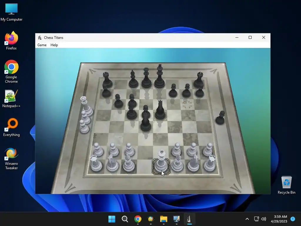Open the network tray icon
Image resolution: width=301 pixels, height=226 pixels.
[x=256, y=219]
